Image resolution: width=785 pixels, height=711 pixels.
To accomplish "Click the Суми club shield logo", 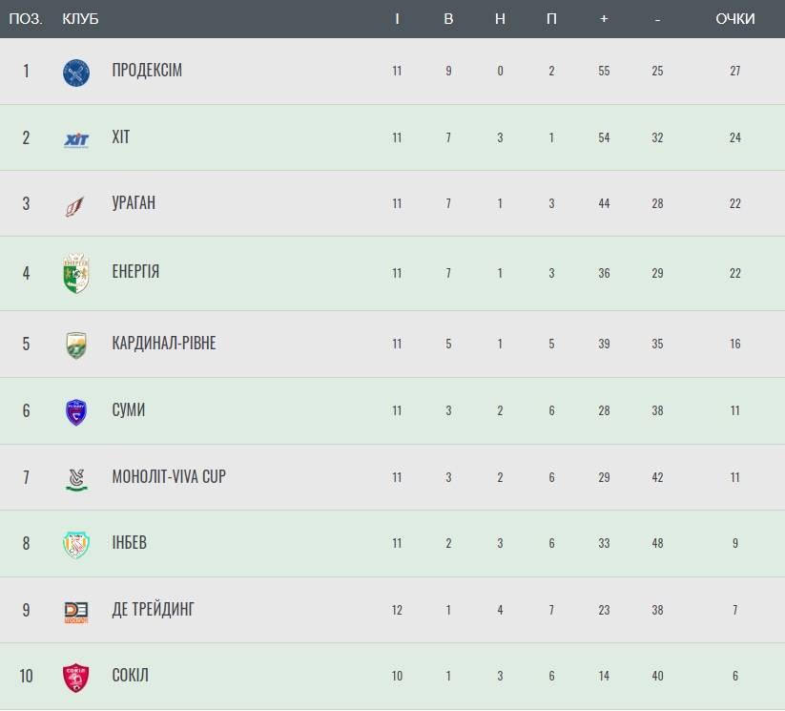I will coord(76,411).
